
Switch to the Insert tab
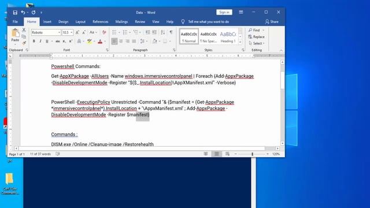pyautogui.click(x=47, y=22)
